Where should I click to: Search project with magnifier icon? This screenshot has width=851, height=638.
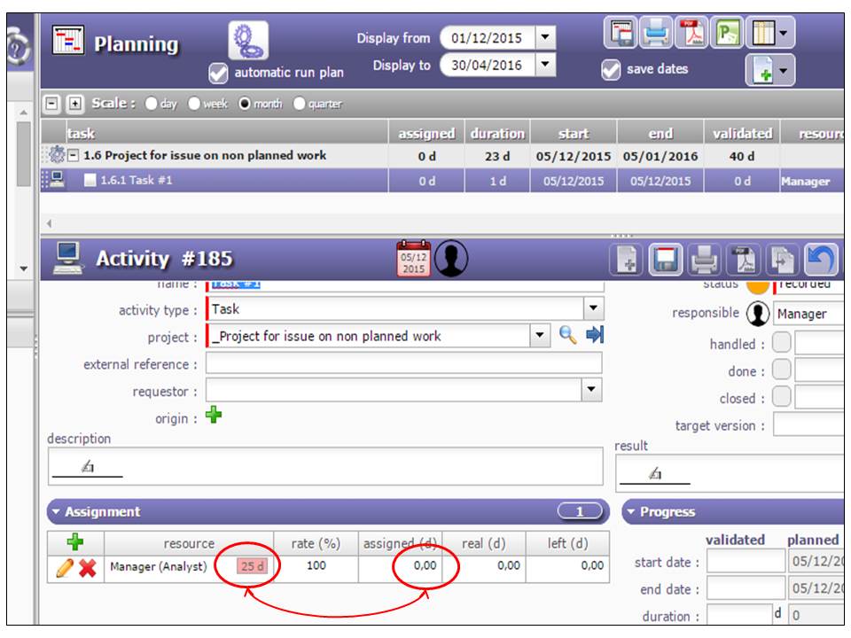point(567,335)
